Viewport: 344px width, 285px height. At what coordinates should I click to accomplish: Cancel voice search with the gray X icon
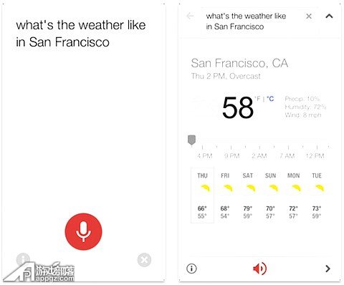click(x=144, y=260)
